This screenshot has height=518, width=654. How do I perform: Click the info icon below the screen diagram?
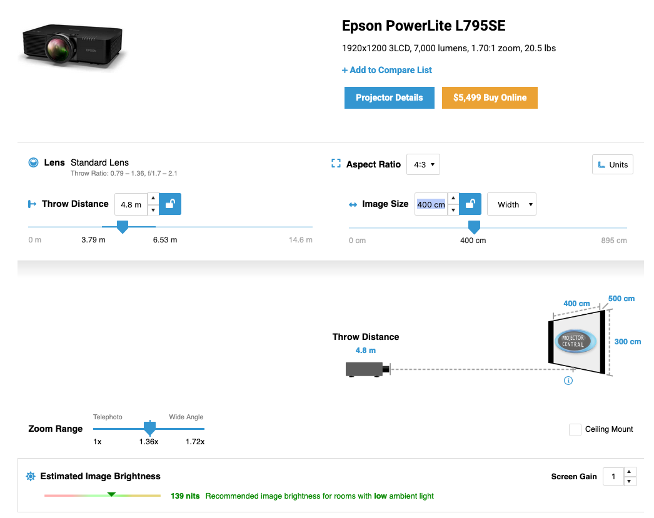568,381
